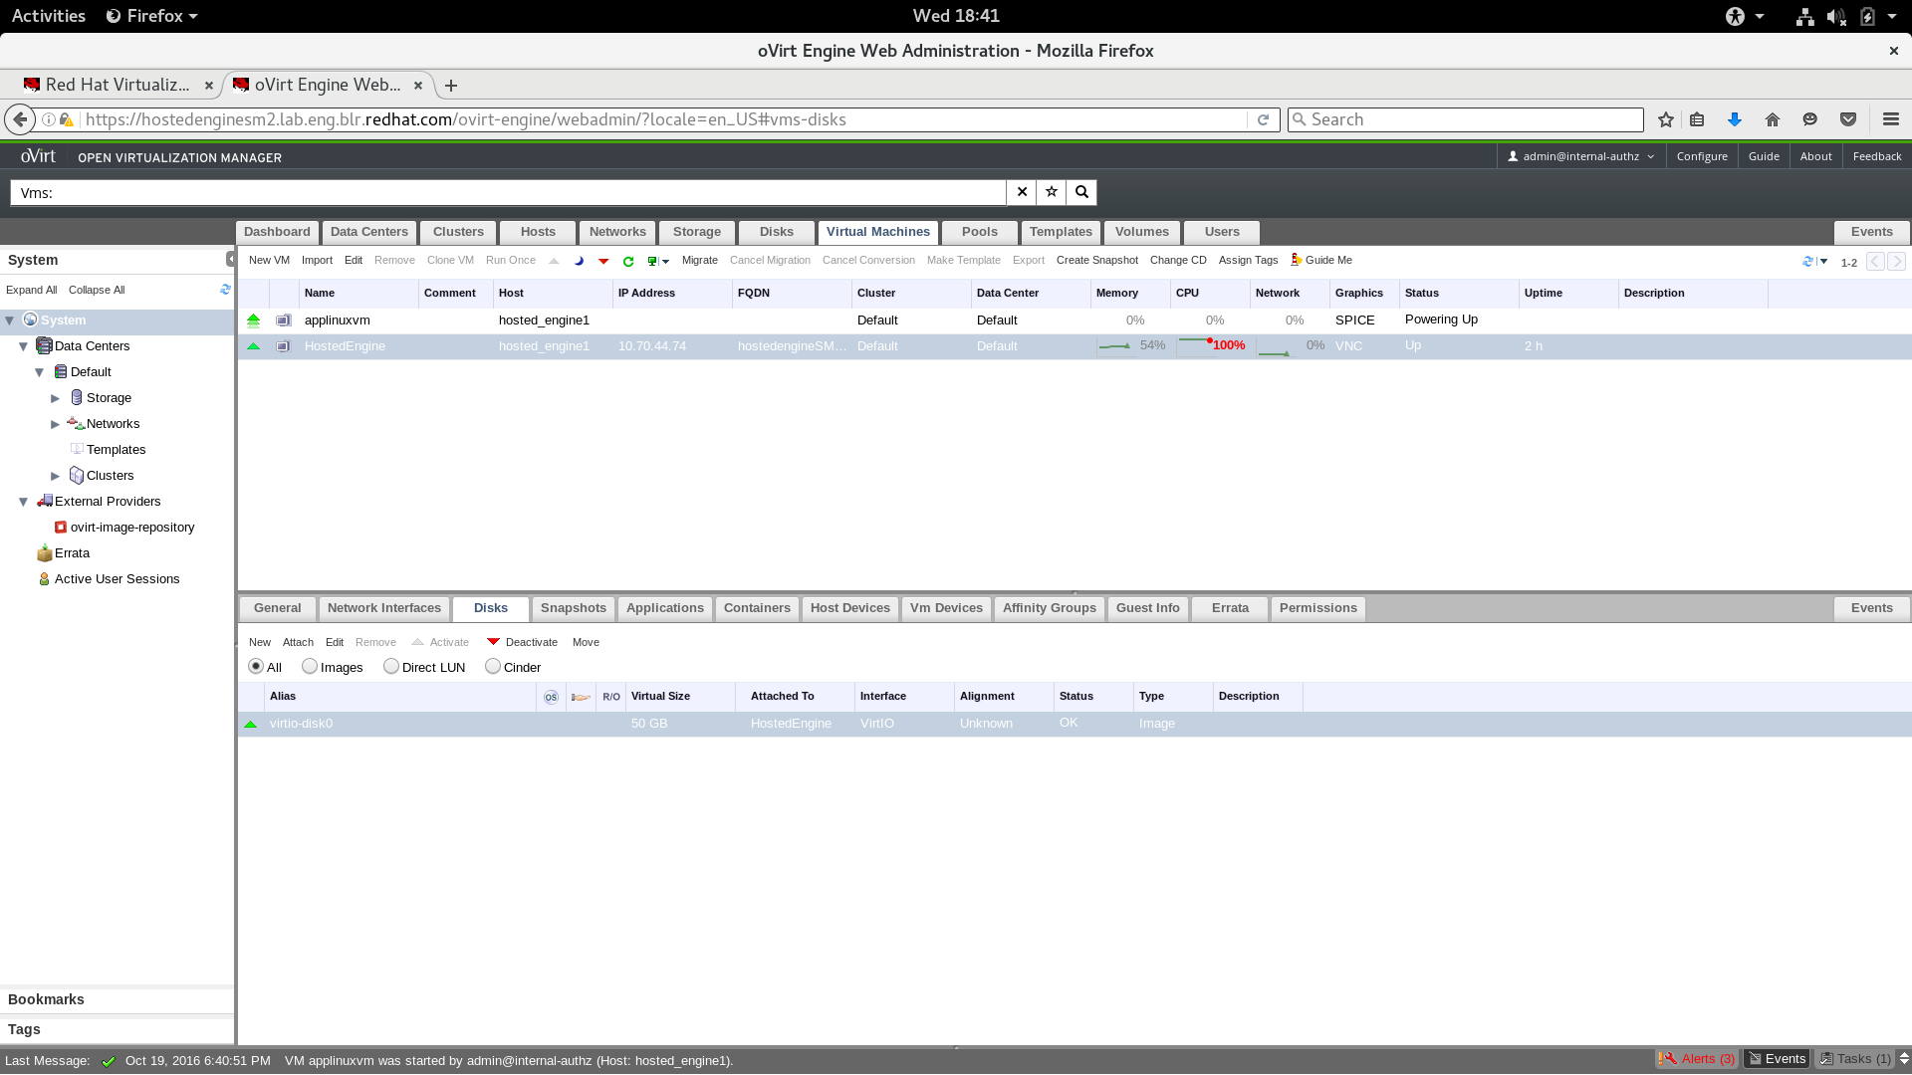Click the Alerts (3) indicator in footer
The image size is (1912, 1075).
[x=1698, y=1059]
